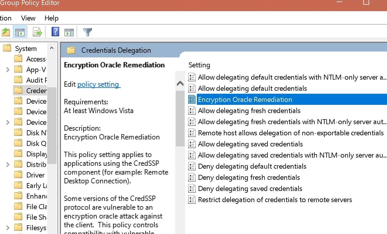Click the Show/Hide Action Pane icon

69,32
